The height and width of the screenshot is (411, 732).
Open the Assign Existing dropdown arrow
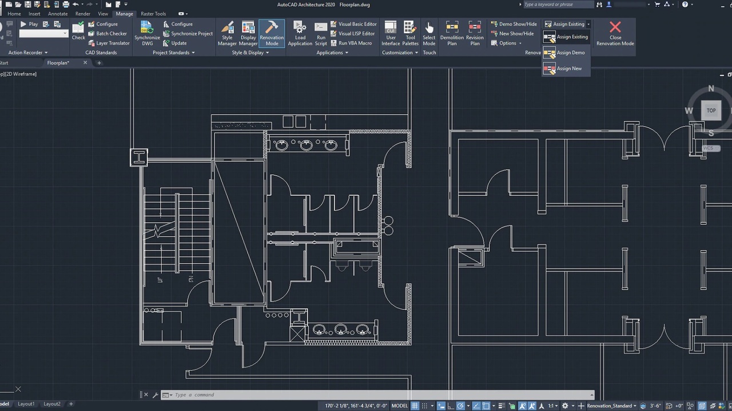click(x=589, y=24)
